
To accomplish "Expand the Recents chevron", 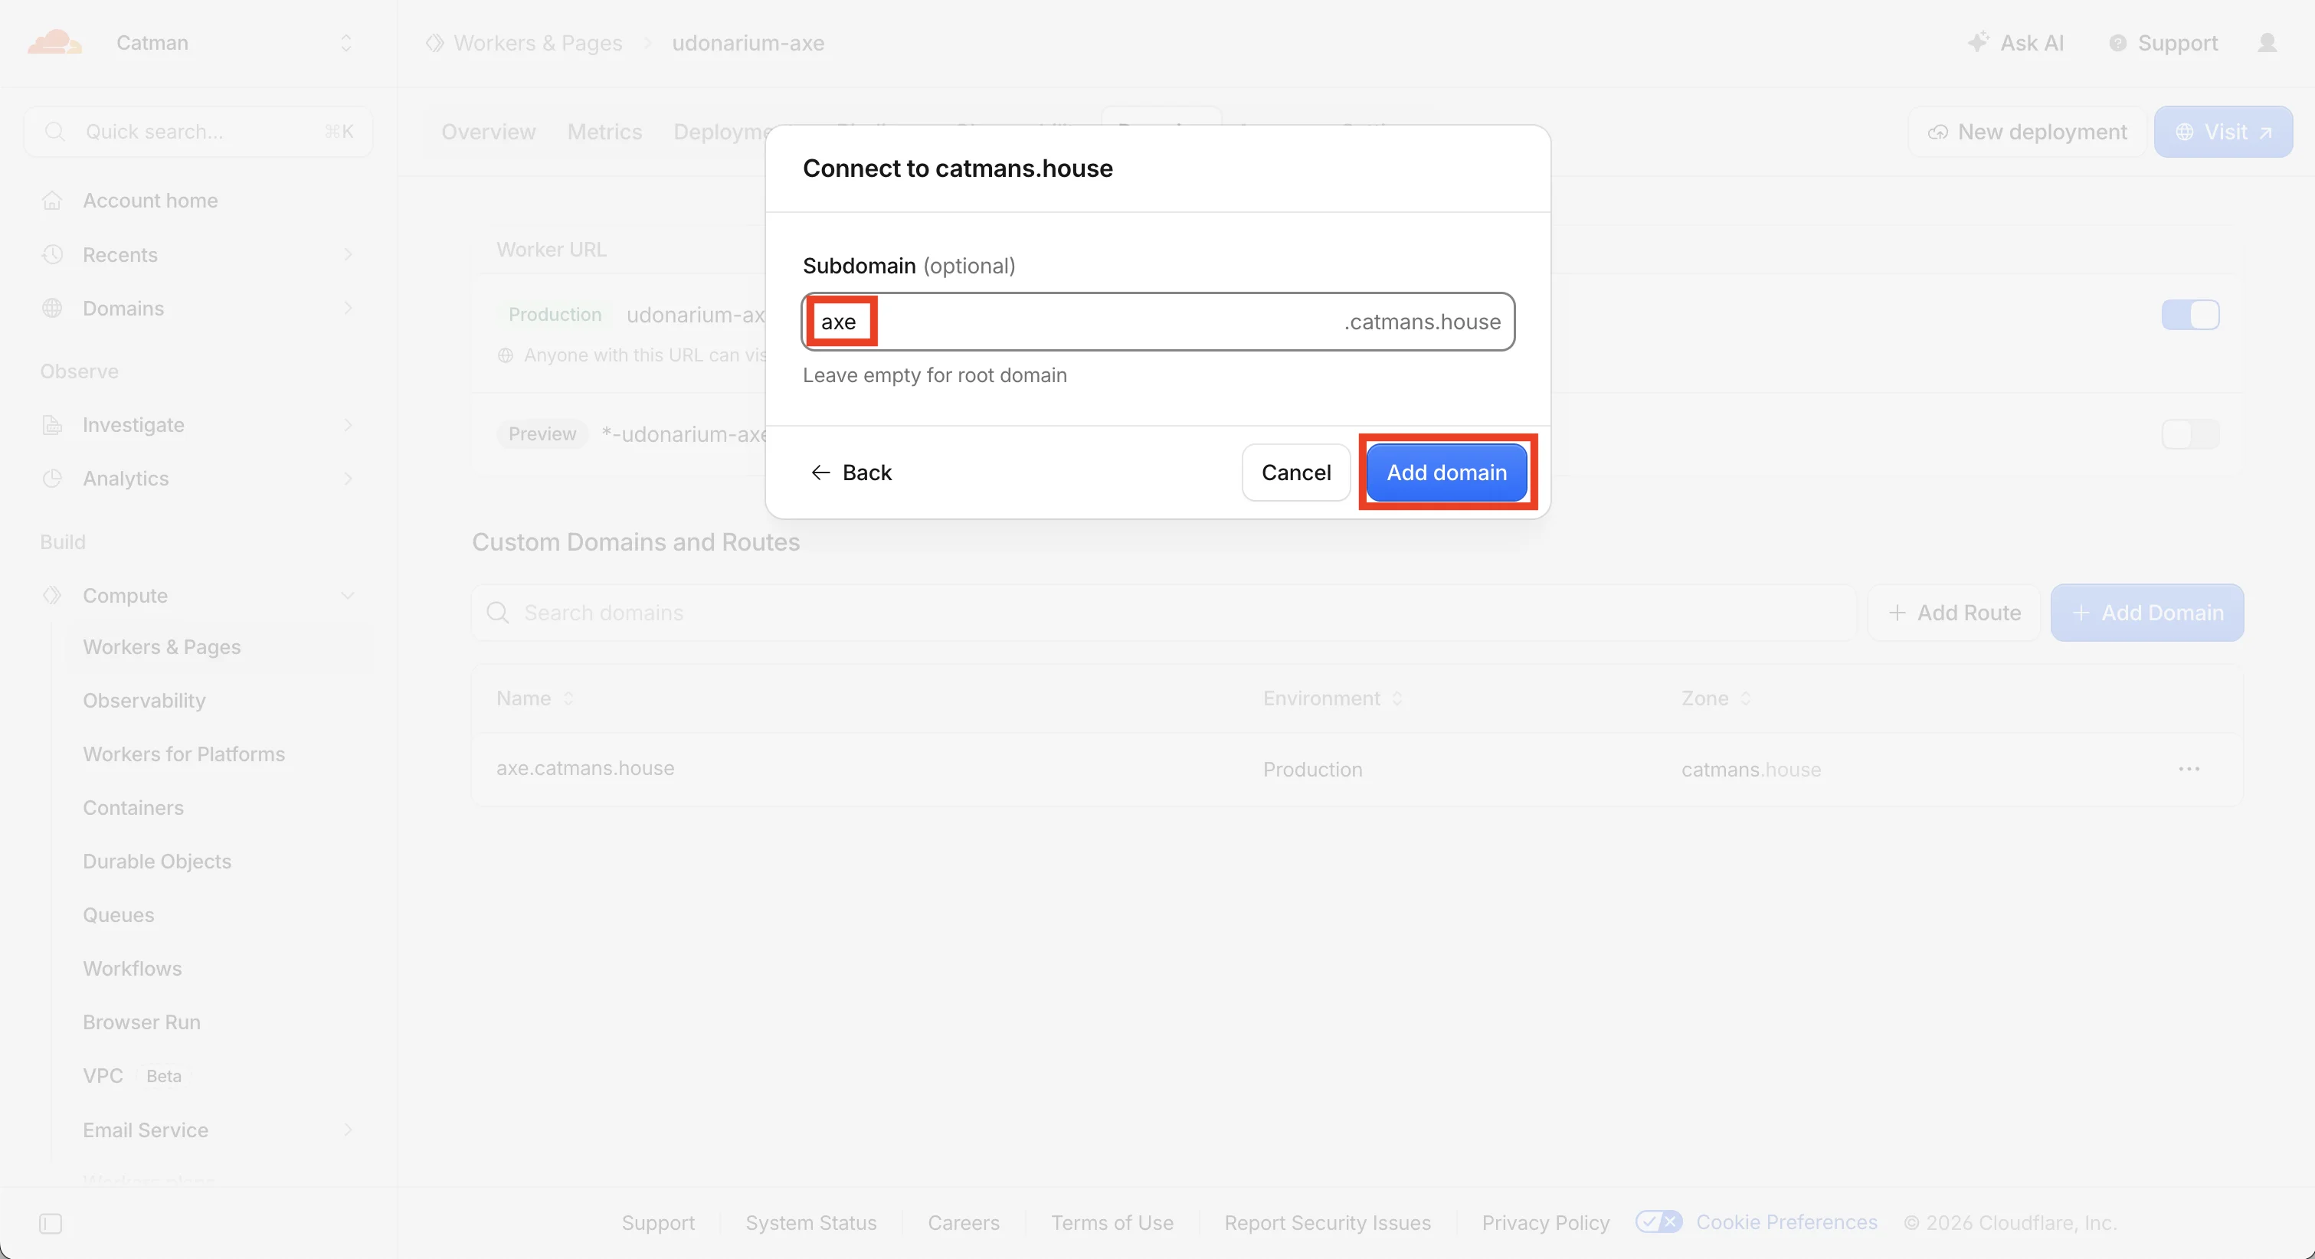I will (348, 255).
